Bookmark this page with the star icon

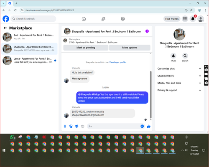point(191,10)
